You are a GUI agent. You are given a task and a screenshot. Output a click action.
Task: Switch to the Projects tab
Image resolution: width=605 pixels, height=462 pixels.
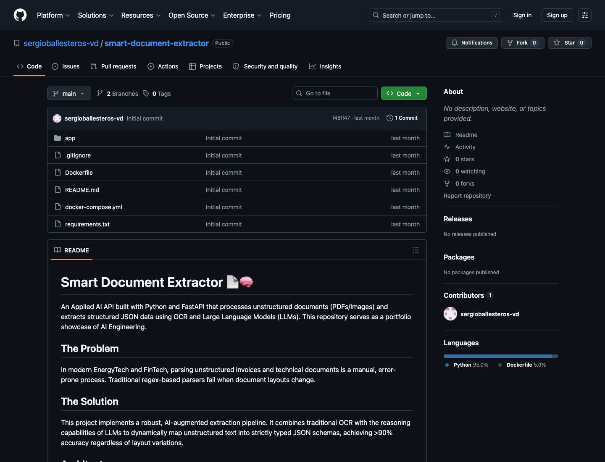click(x=205, y=66)
